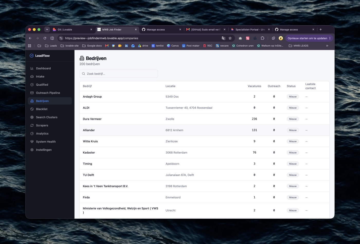Screen dimensions: 360x244
Task: Click the Vacatures column header
Action: tap(254, 86)
